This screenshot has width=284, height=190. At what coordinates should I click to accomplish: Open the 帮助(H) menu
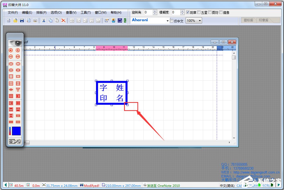click(116, 13)
